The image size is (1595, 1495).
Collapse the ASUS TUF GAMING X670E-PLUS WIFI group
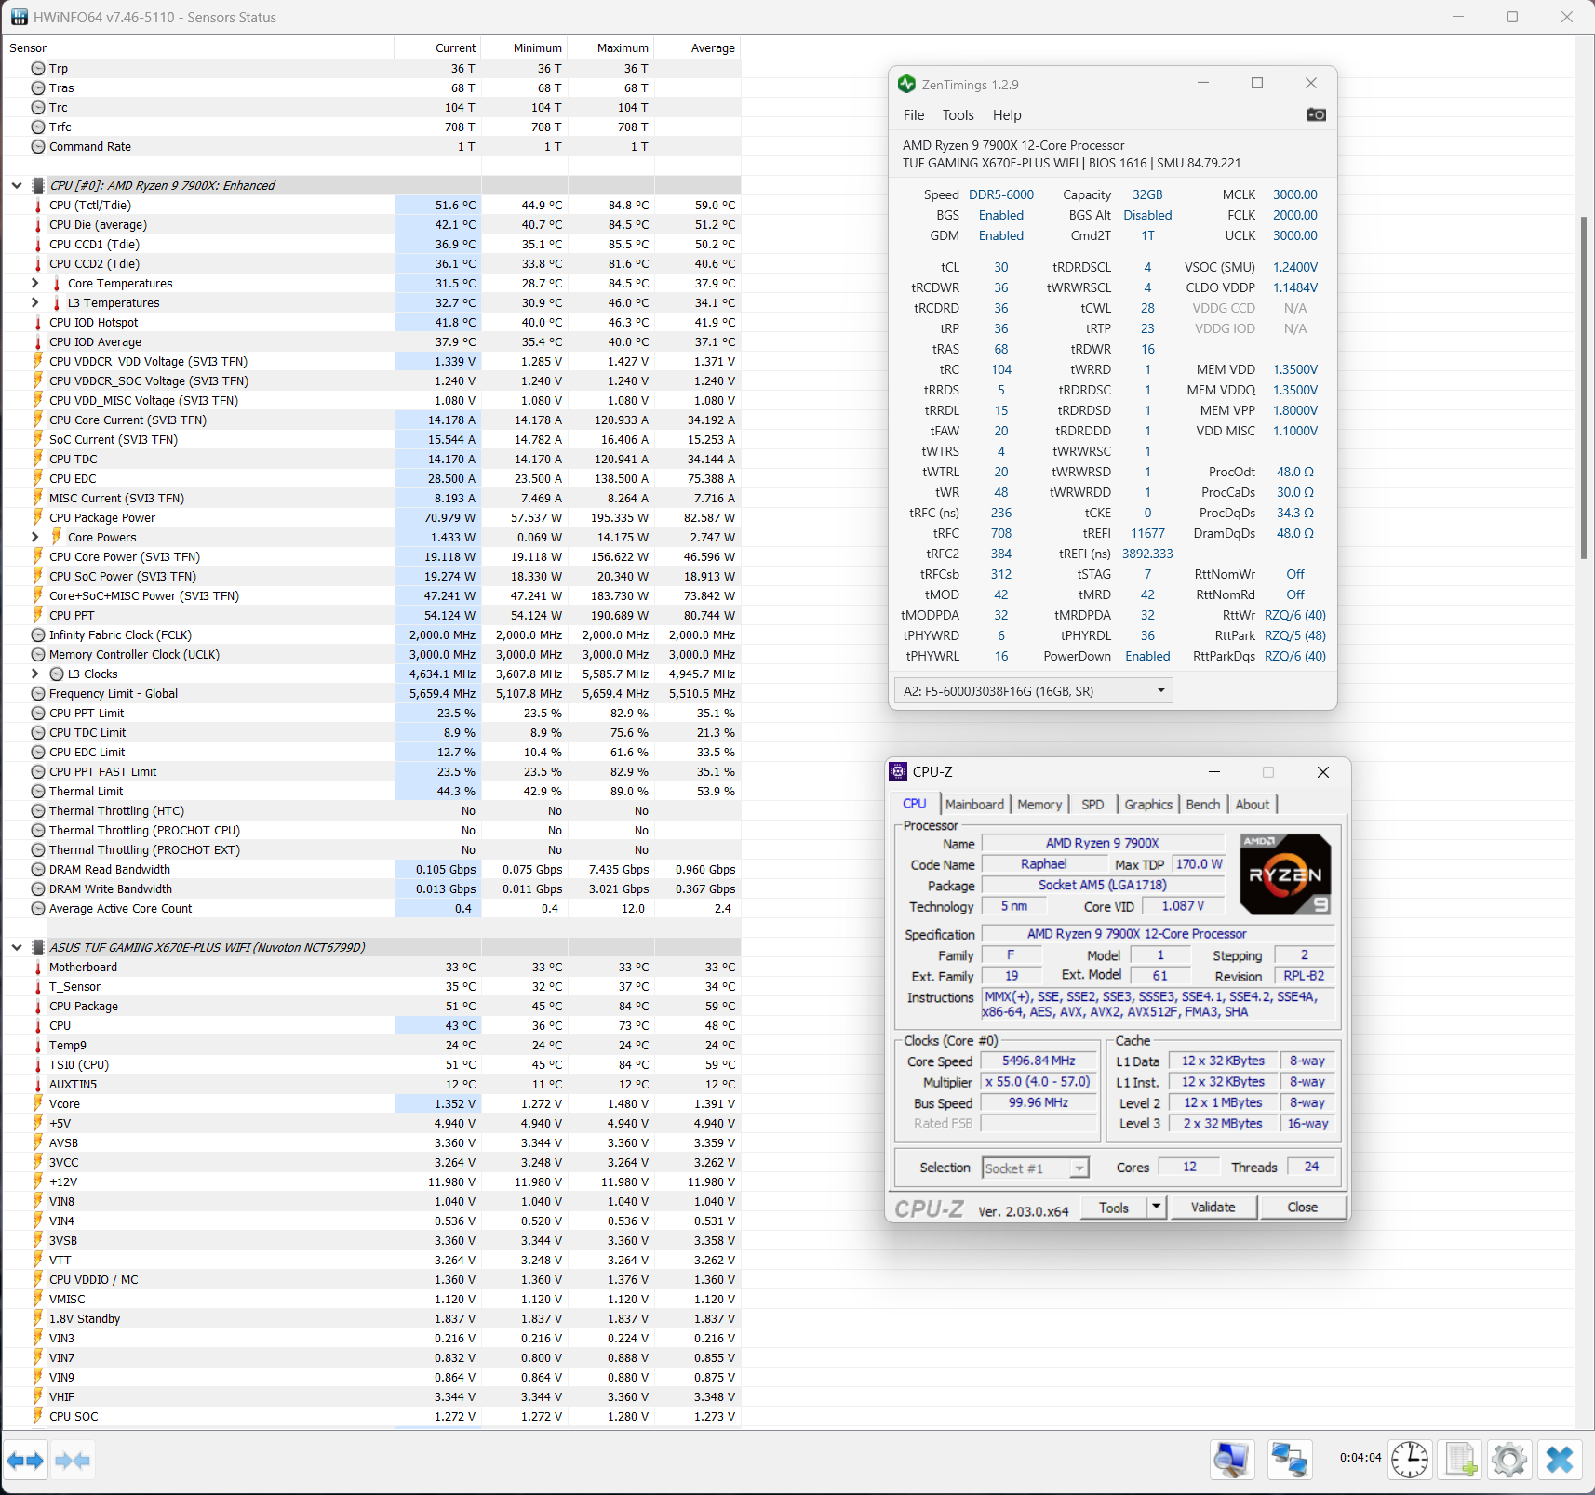point(17,948)
